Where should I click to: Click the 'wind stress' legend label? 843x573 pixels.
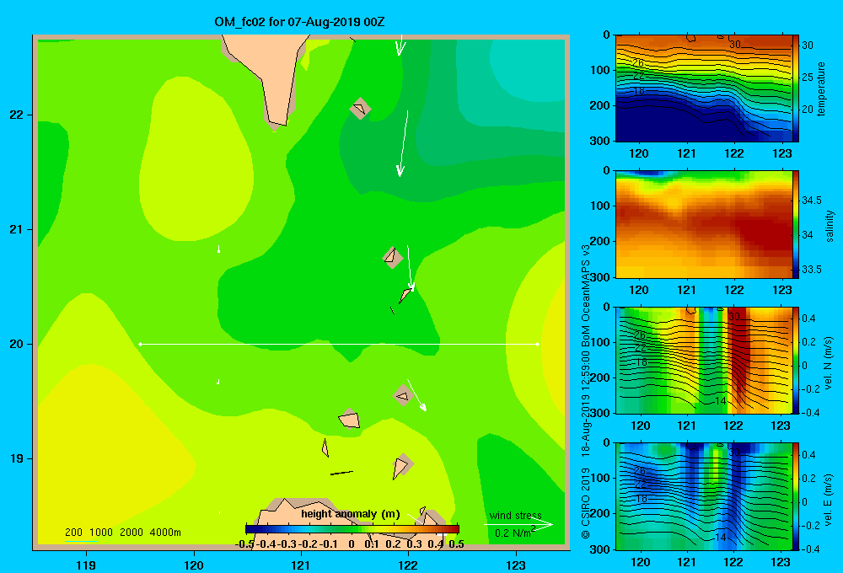coord(516,515)
